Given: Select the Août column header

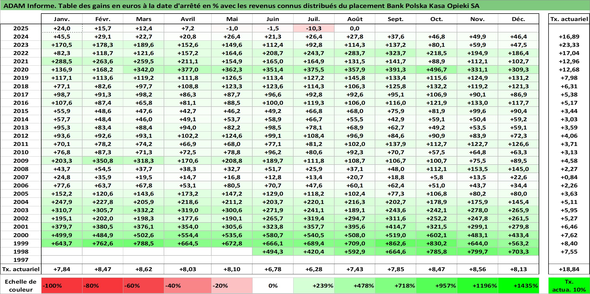Looking at the screenshot, I should click(x=355, y=19).
